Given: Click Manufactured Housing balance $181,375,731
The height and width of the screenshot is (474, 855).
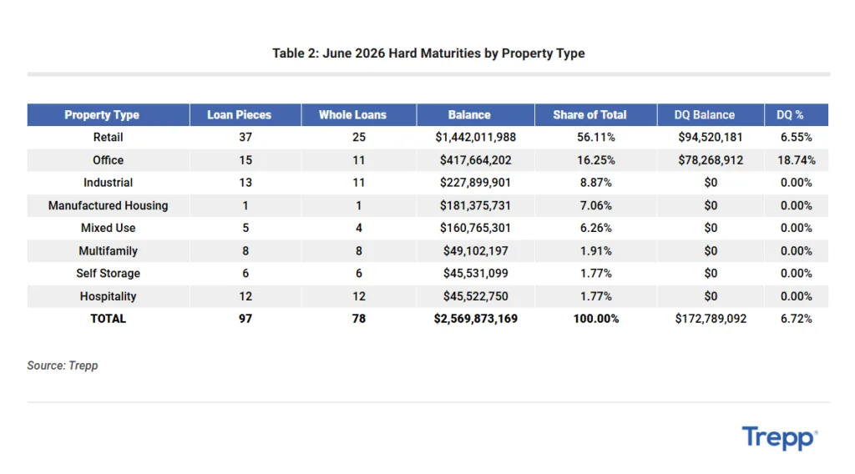Looking at the screenshot, I should click(x=475, y=205).
